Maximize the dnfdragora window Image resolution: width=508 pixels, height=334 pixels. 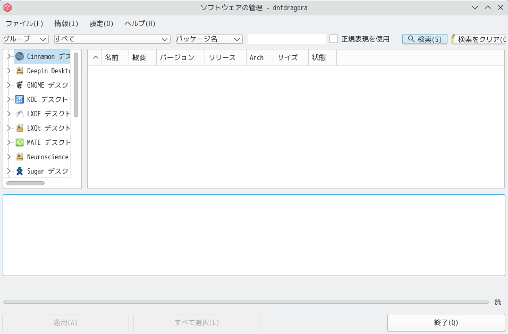pos(488,7)
